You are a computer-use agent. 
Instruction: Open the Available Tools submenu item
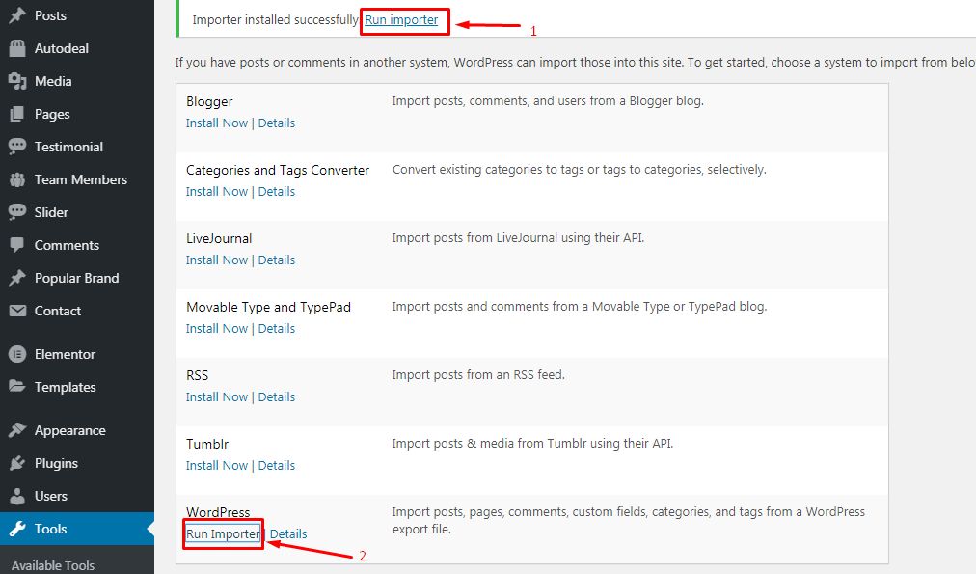click(x=53, y=565)
